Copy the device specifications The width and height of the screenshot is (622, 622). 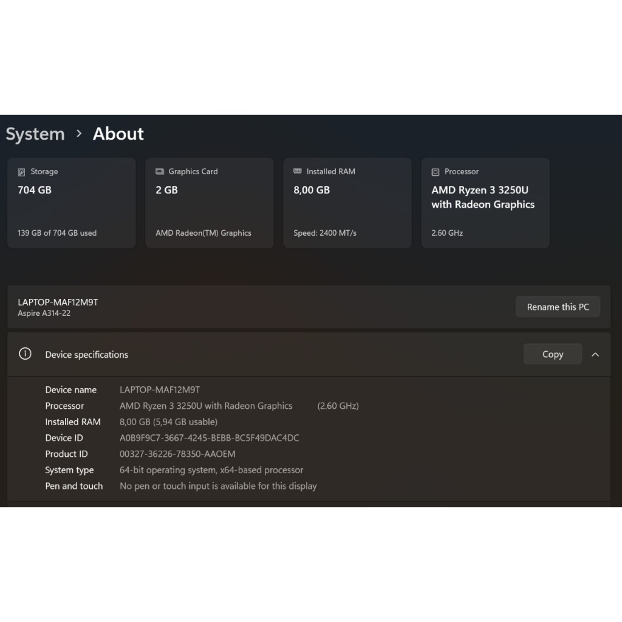(552, 354)
